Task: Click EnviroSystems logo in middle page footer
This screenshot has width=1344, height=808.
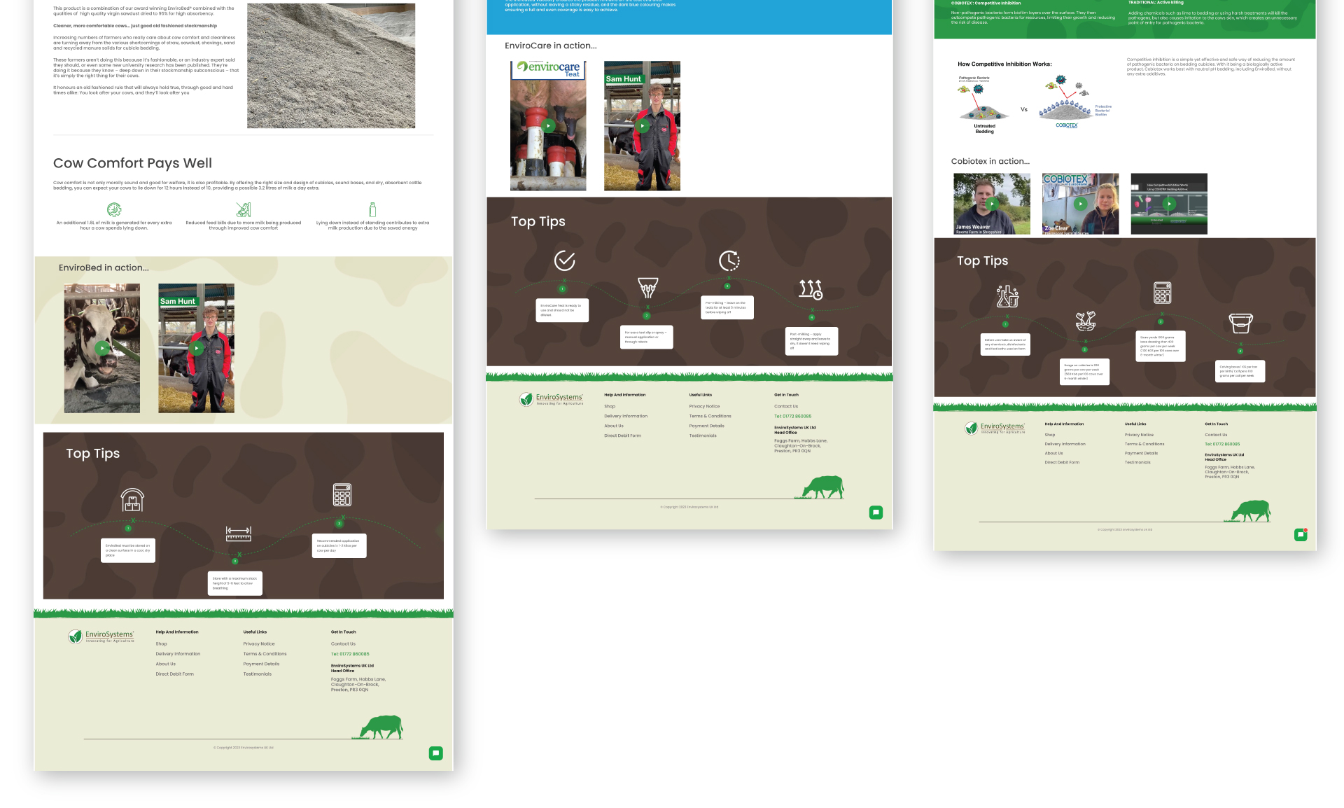Action: coord(552,399)
